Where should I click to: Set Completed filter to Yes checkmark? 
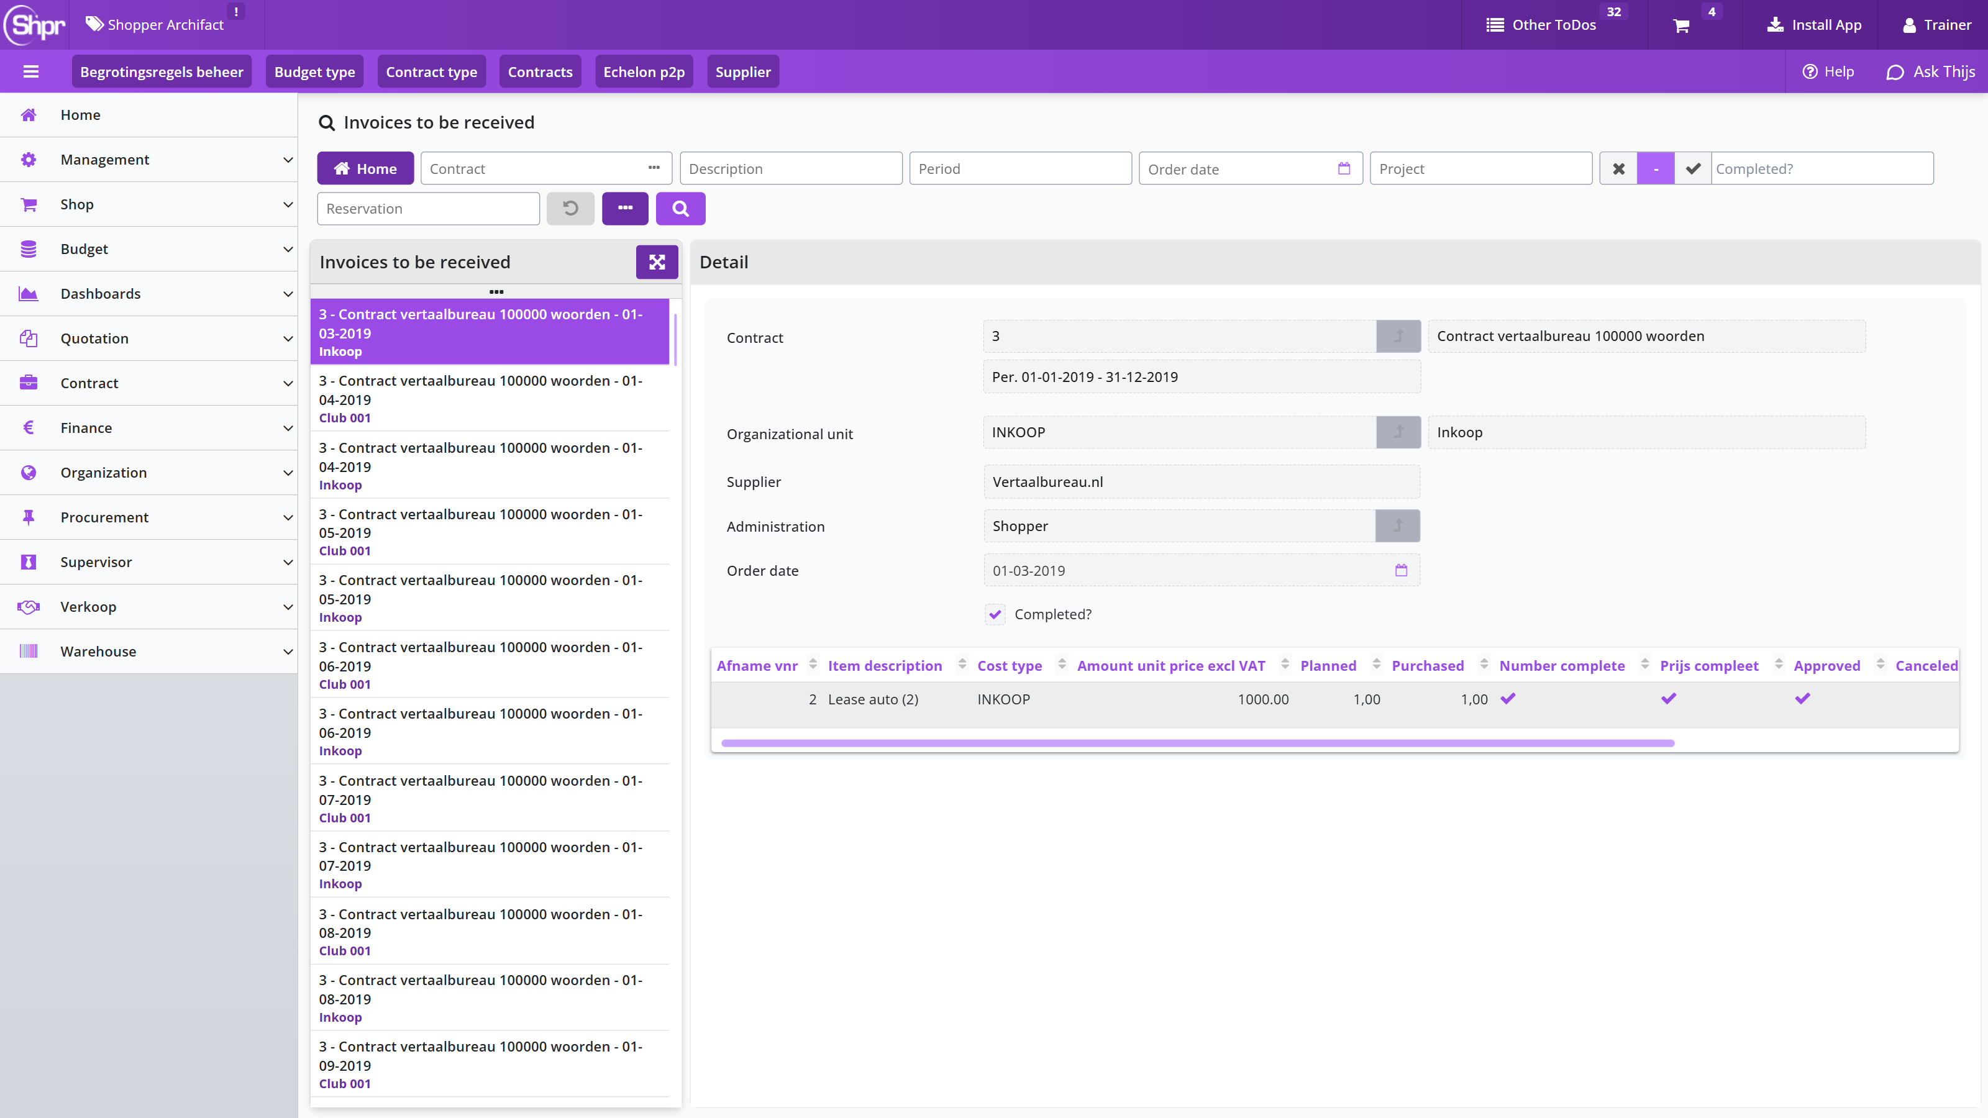tap(1692, 168)
